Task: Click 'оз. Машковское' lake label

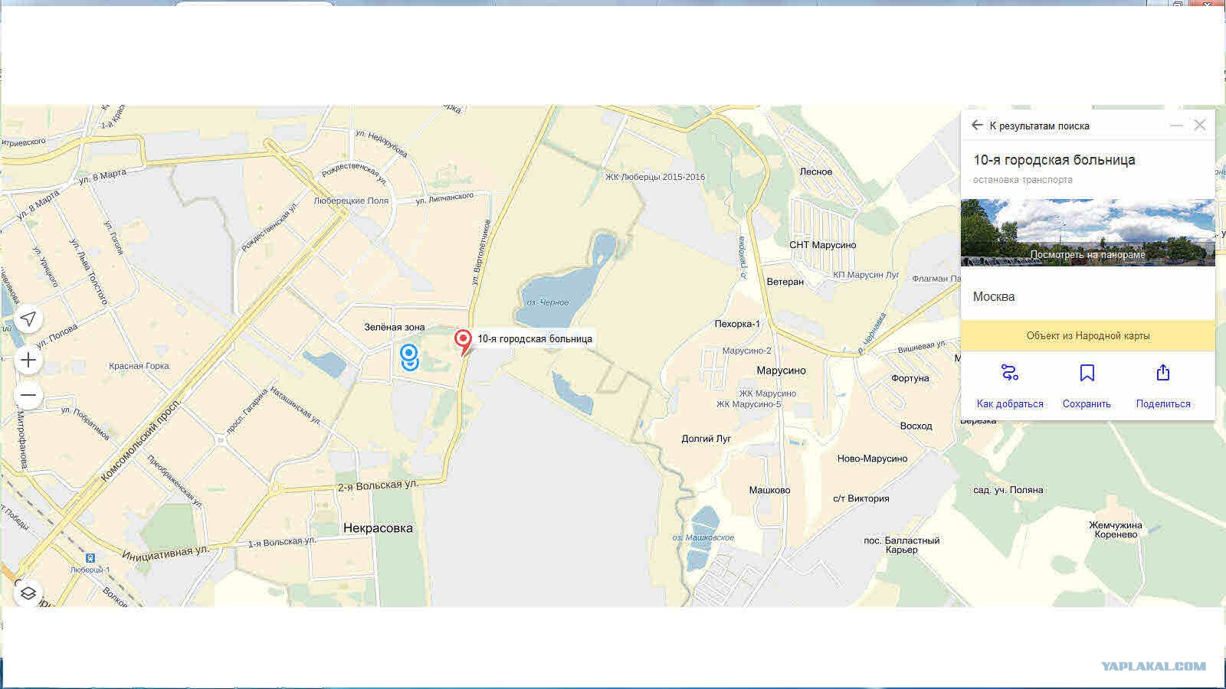Action: (703, 537)
